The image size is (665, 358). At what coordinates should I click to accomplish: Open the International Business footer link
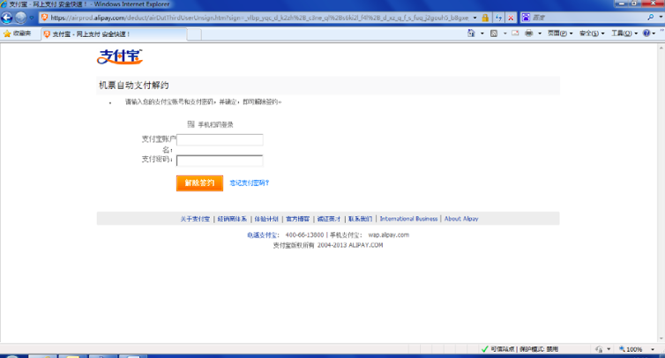[408, 219]
